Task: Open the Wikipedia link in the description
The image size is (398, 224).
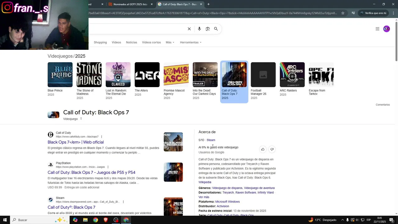Action: [205, 182]
